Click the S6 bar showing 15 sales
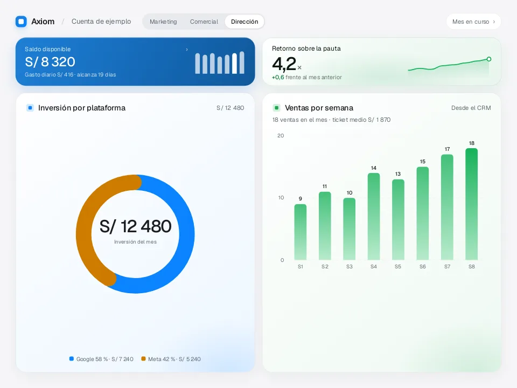 point(422,213)
